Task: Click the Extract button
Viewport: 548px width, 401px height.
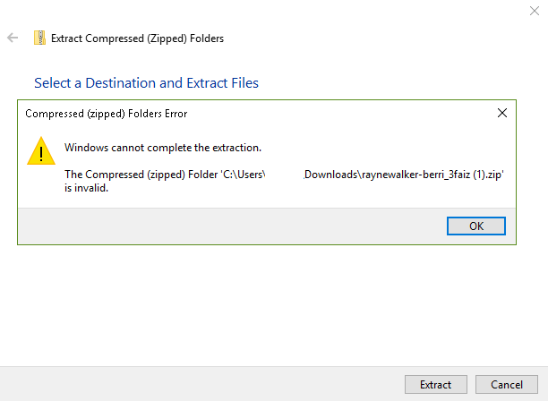Action: pyautogui.click(x=436, y=385)
